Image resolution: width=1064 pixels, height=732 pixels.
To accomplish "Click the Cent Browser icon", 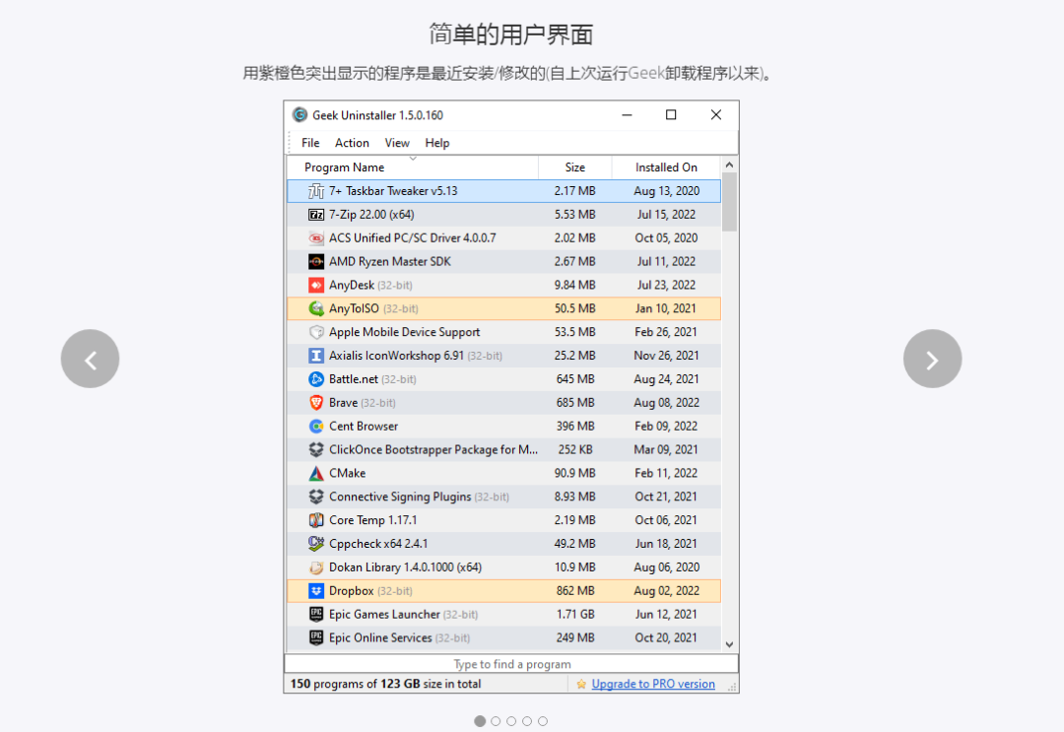I will [315, 426].
